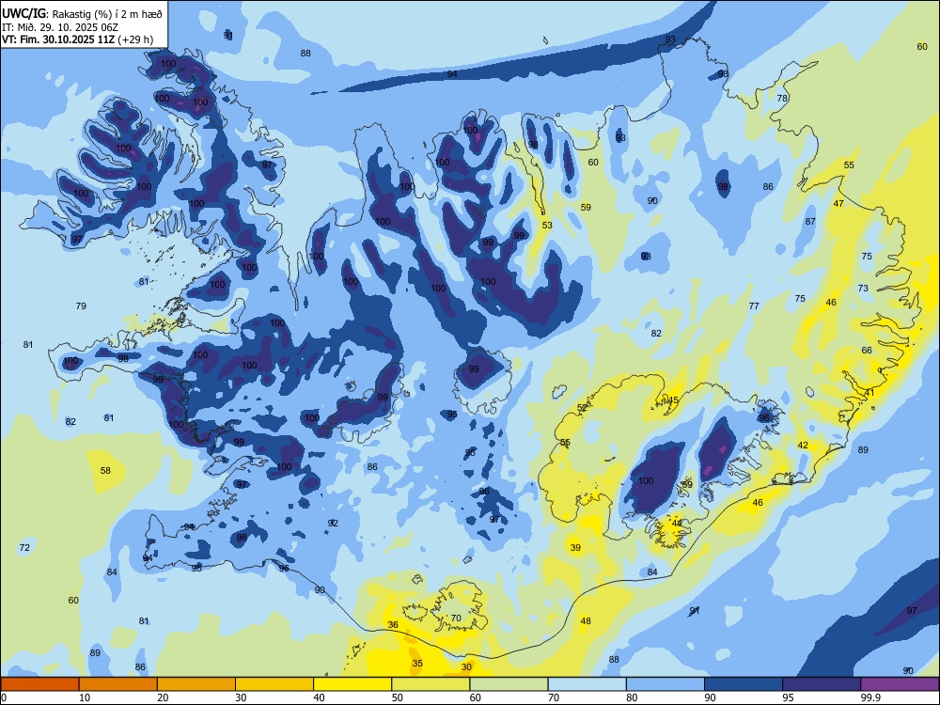Click the indigo 95–99.9 legend band

click(x=822, y=684)
